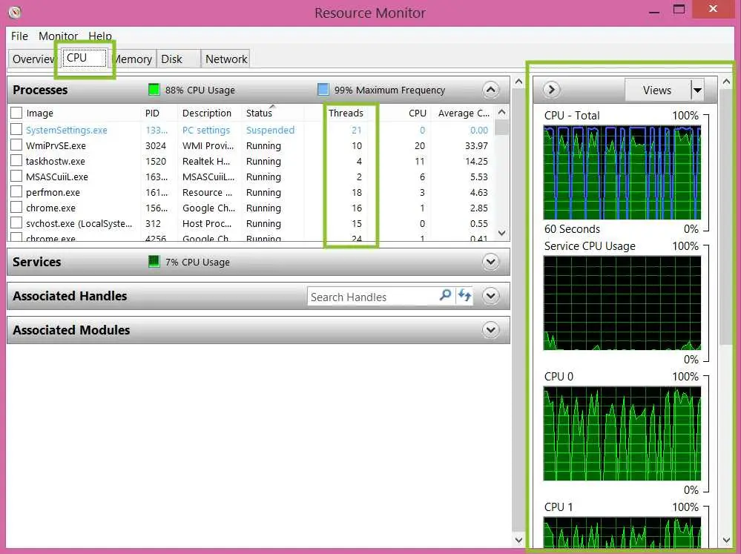The height and width of the screenshot is (554, 741).
Task: Sort by Average CPU column header
Action: pos(464,113)
